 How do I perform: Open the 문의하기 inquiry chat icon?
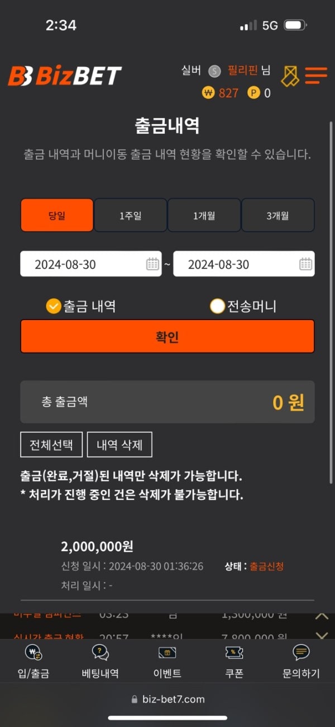point(301,653)
